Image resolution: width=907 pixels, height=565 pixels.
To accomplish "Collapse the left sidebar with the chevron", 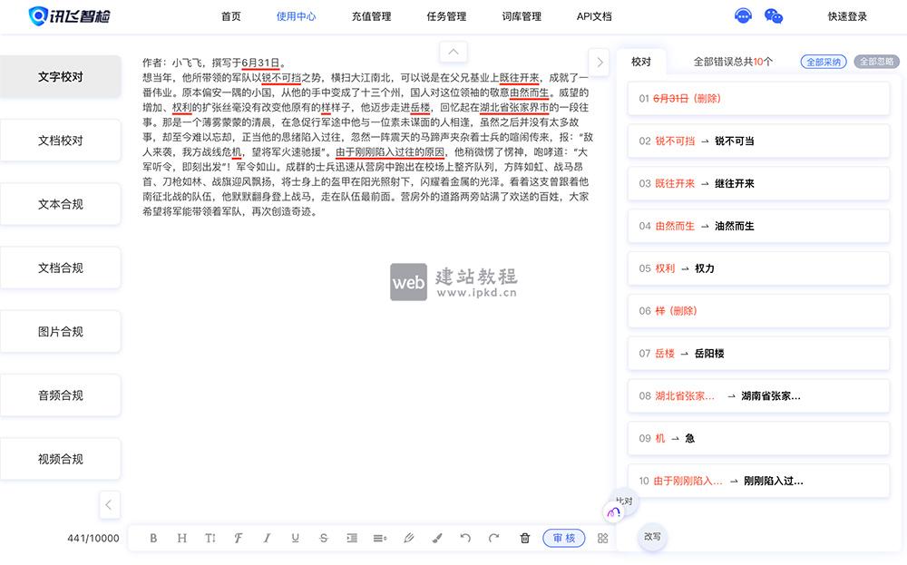I will pos(110,505).
